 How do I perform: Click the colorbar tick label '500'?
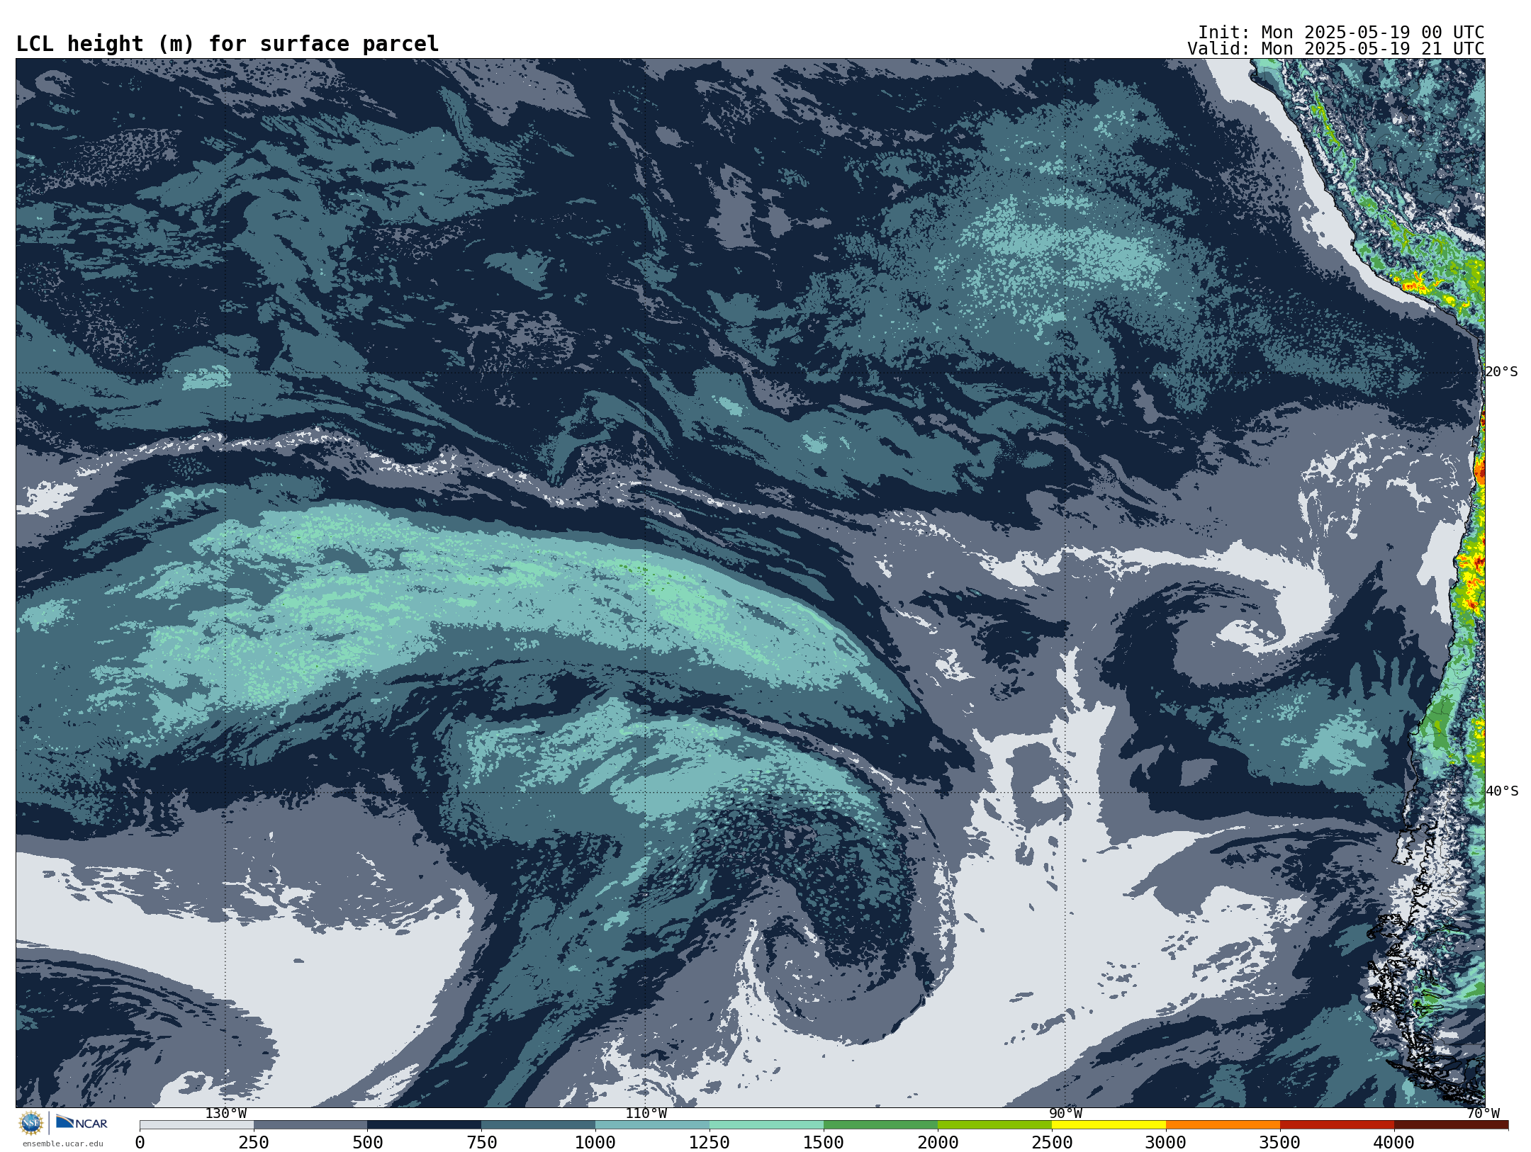tap(368, 1143)
